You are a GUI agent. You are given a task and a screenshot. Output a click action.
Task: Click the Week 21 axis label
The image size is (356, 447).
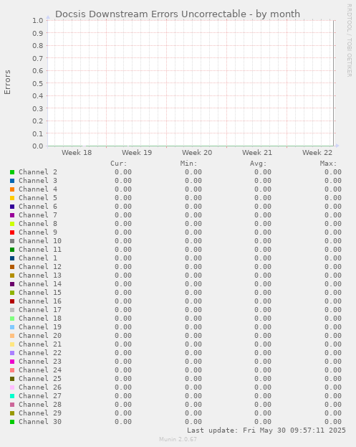click(257, 153)
